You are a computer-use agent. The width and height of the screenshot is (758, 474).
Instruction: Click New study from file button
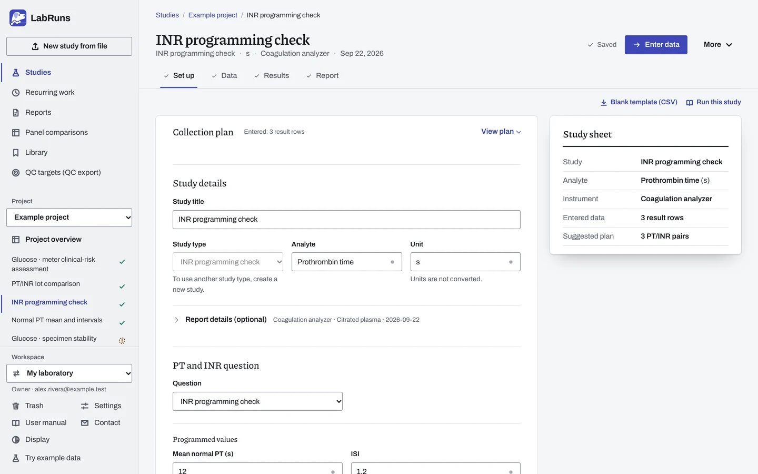pos(69,46)
